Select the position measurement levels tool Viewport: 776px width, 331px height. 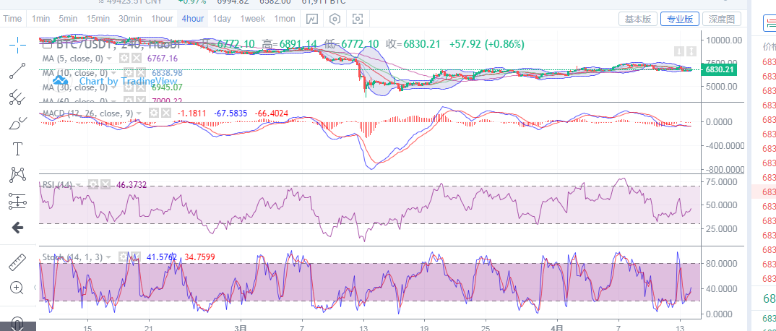point(18,201)
